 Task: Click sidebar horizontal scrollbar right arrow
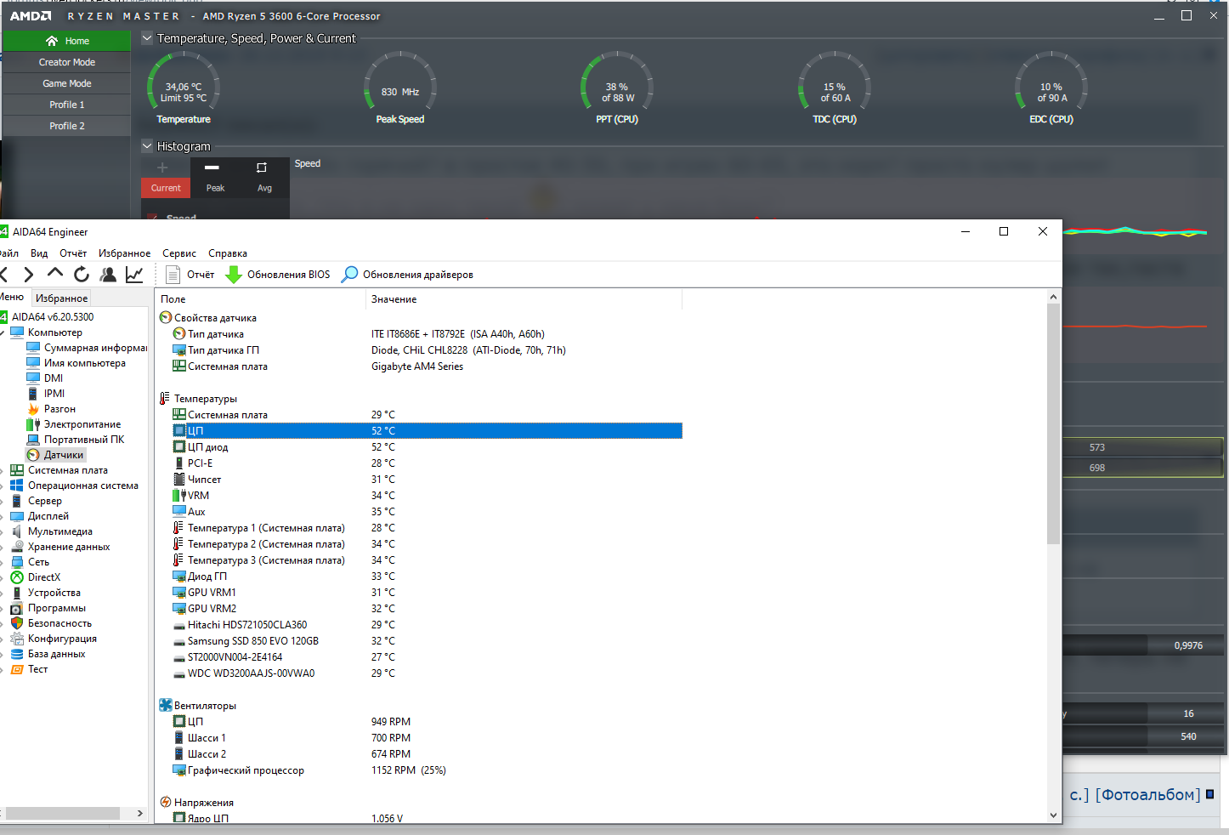140,813
